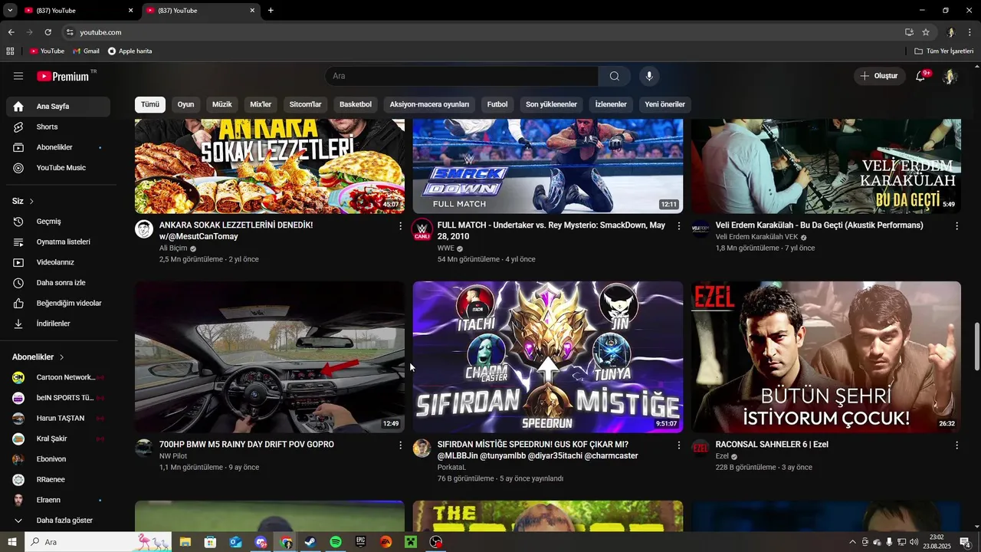Open options menu for Veli Erdem Karakülah video
Viewport: 981px width, 552px height.
[956, 226]
